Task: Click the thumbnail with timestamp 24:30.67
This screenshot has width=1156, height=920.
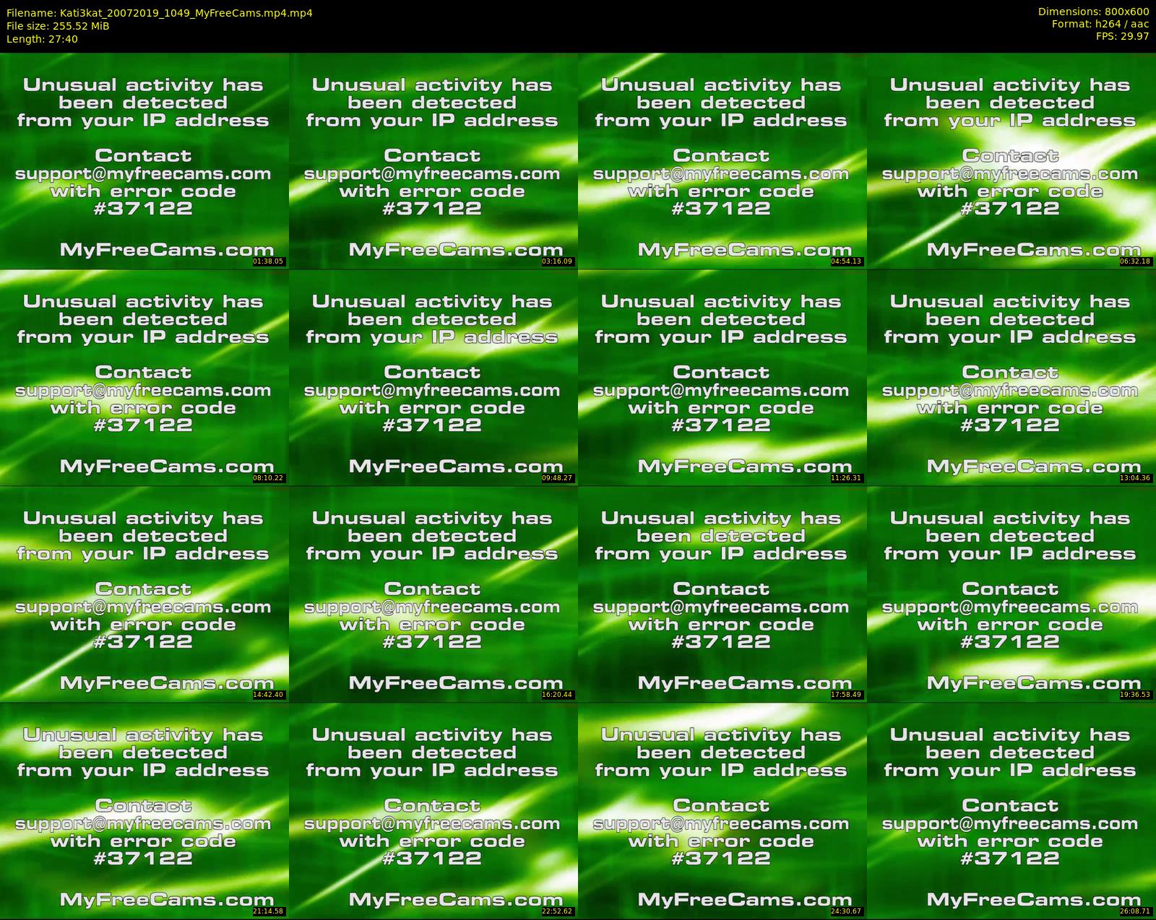Action: (722, 810)
